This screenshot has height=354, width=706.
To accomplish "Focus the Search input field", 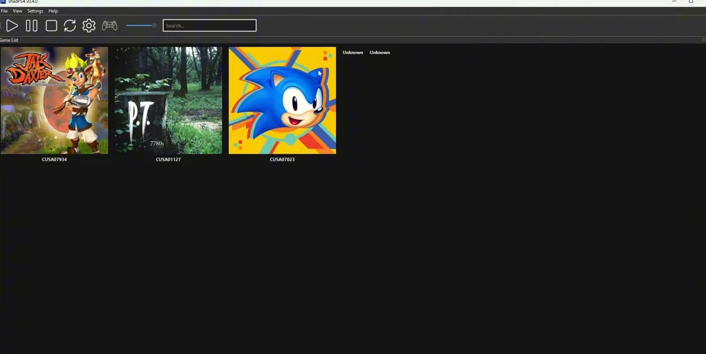I will 209,26.
